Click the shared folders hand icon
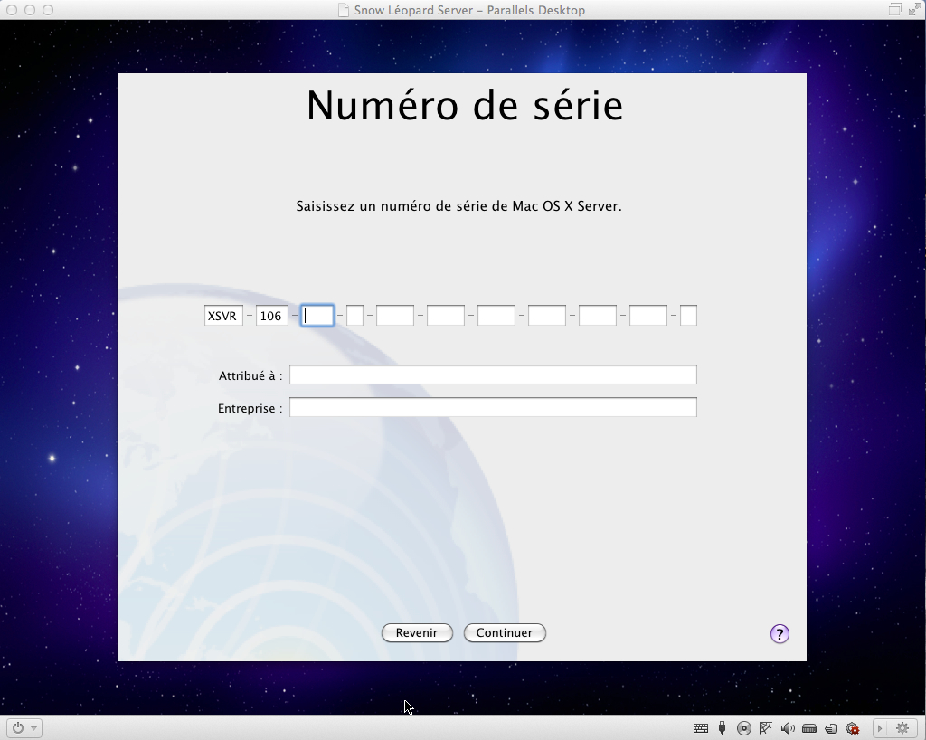Screen dimensions: 926x740 pos(831,728)
